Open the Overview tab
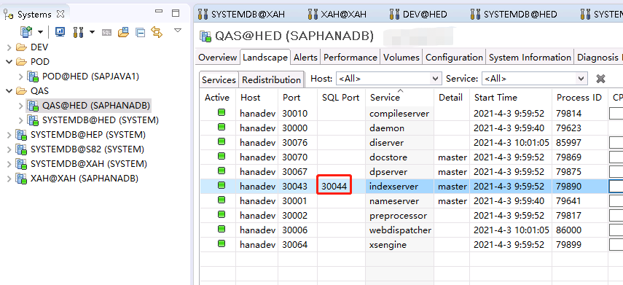Image resolution: width=623 pixels, height=285 pixels. (217, 58)
